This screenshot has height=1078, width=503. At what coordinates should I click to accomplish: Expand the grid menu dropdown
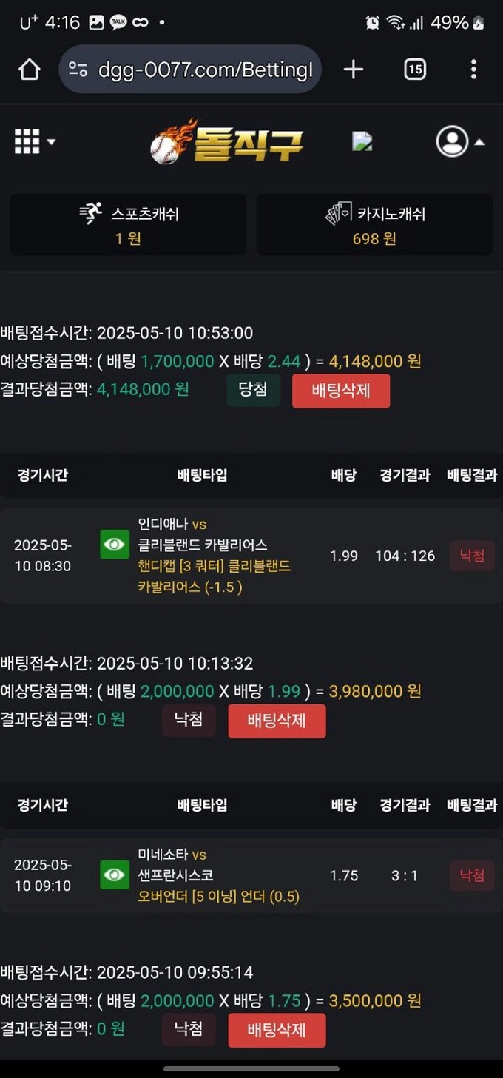35,141
